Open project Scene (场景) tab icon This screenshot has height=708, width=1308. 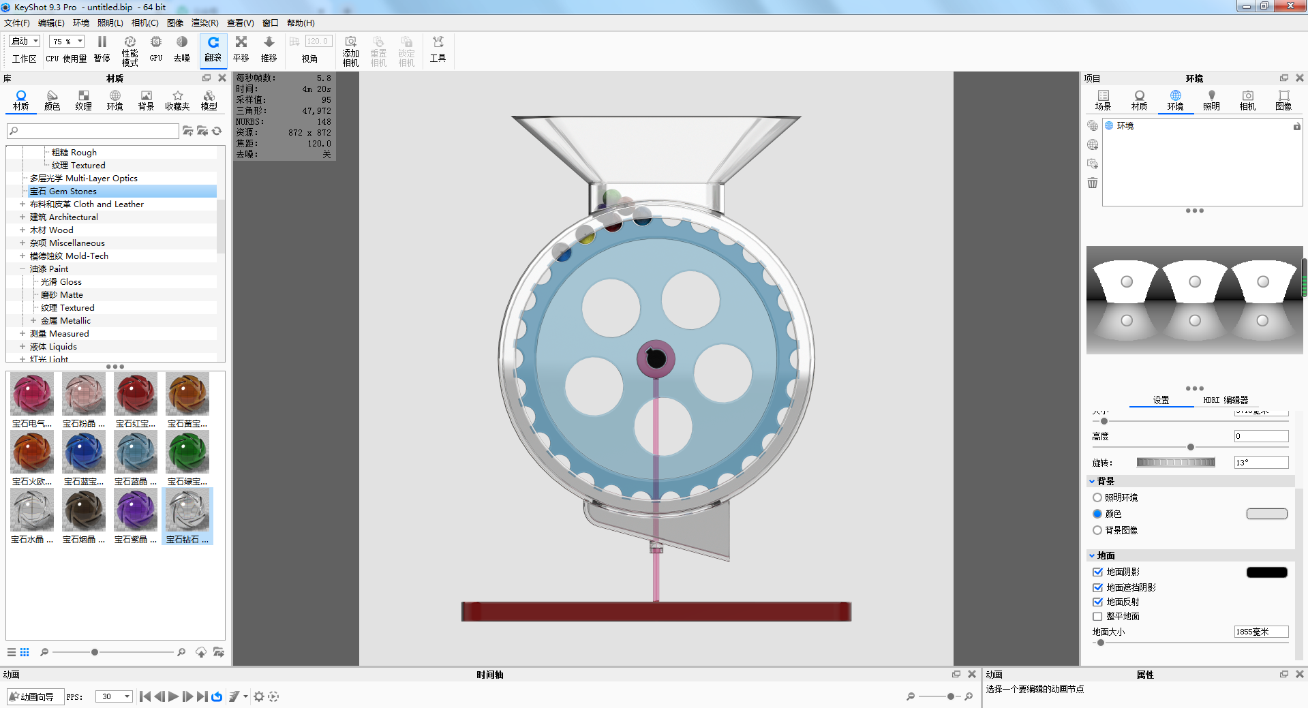pos(1103,100)
